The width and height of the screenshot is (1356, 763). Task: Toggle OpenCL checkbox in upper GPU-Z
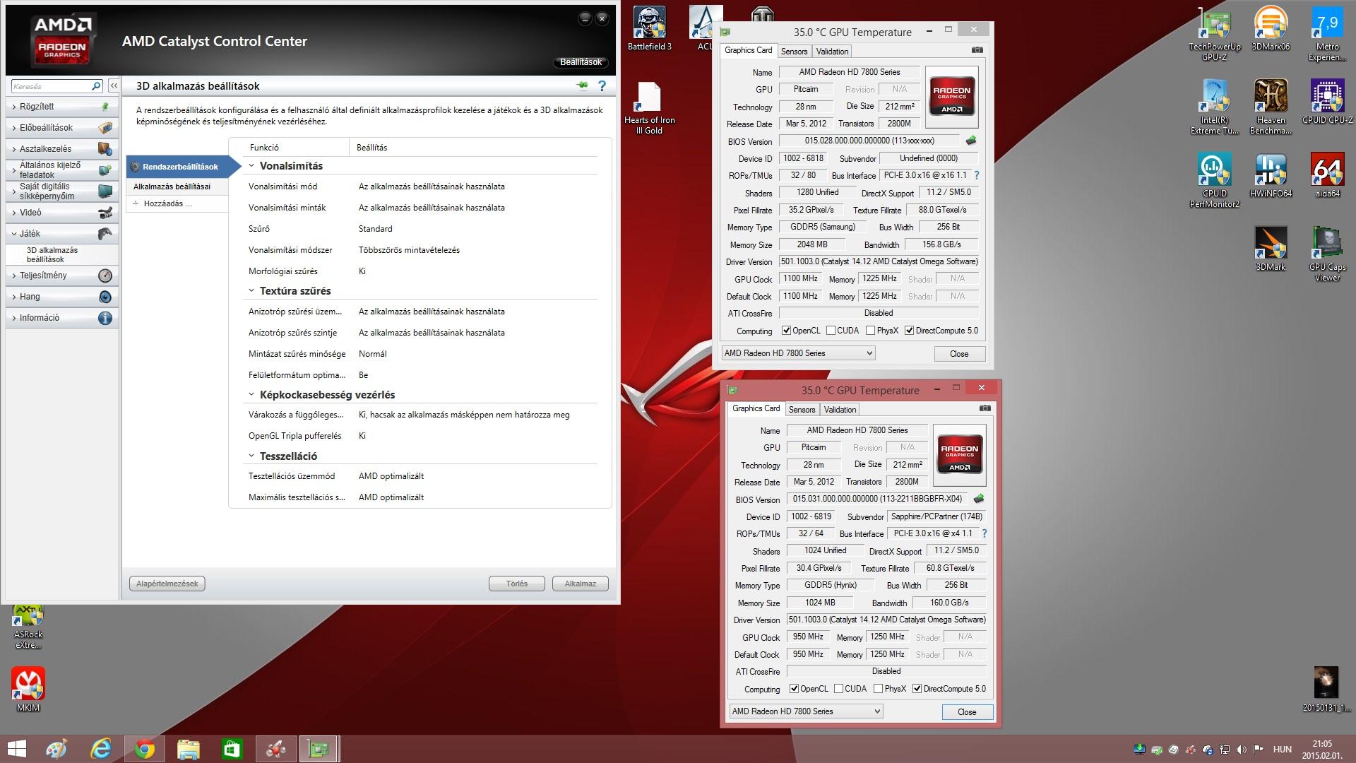(786, 331)
